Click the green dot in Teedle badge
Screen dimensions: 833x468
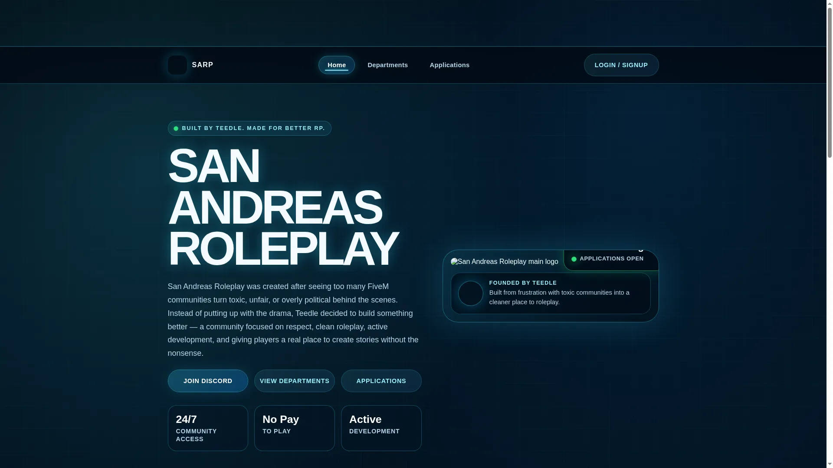click(x=176, y=129)
